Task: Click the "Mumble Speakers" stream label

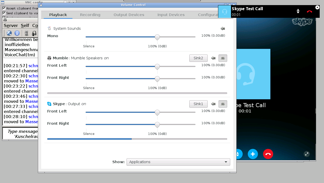Action: (x=87, y=58)
